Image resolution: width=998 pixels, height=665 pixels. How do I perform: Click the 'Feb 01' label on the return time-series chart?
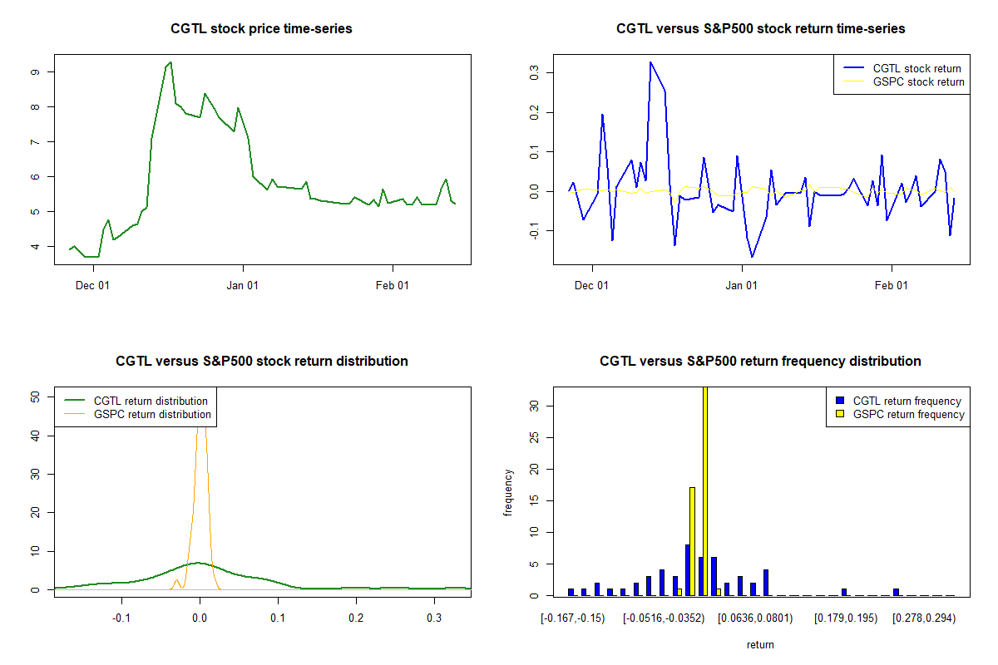pyautogui.click(x=891, y=286)
